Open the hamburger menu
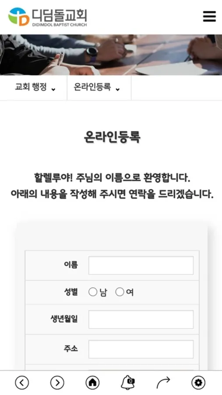 click(x=209, y=16)
